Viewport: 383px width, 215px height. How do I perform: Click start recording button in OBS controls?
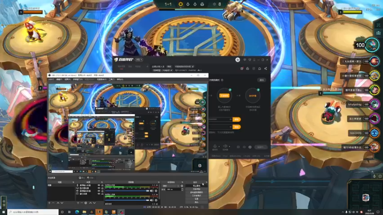pyautogui.click(x=196, y=189)
